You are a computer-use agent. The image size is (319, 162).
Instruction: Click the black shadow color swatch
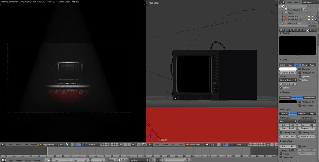(288, 102)
